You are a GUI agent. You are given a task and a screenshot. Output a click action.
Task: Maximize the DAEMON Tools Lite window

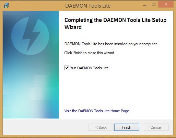(x=154, y=4)
